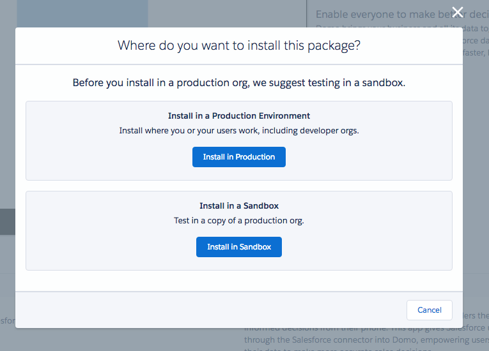The image size is (489, 351).
Task: Click the Install in Production button
Action: [238, 157]
